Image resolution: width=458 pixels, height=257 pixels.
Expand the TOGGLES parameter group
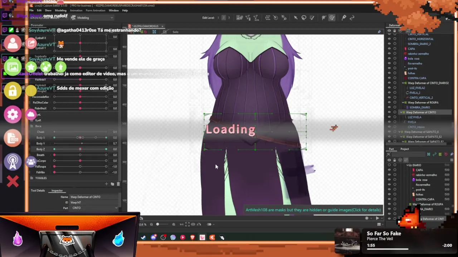tap(31, 178)
